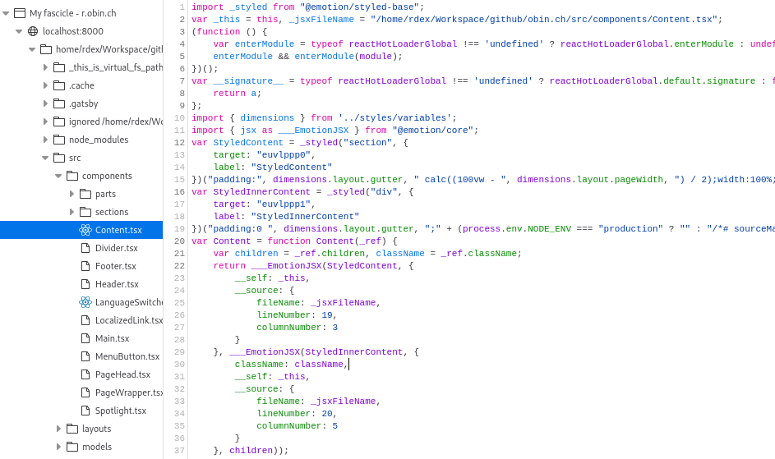Click the file icon of Main.tsx
Viewport: 775px width, 459px height.
[x=85, y=338]
